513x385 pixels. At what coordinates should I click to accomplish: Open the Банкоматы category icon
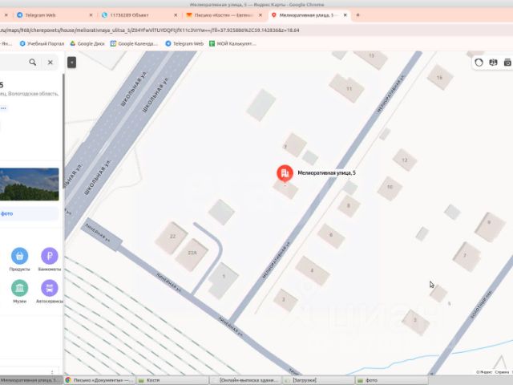point(50,256)
